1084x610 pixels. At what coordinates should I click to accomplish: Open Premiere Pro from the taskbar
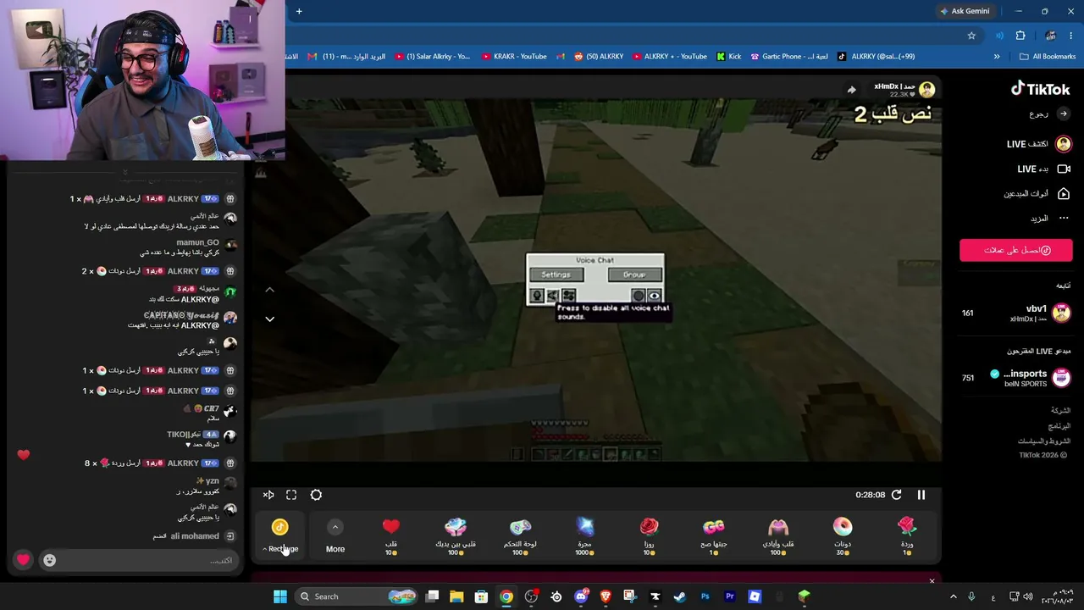(729, 596)
